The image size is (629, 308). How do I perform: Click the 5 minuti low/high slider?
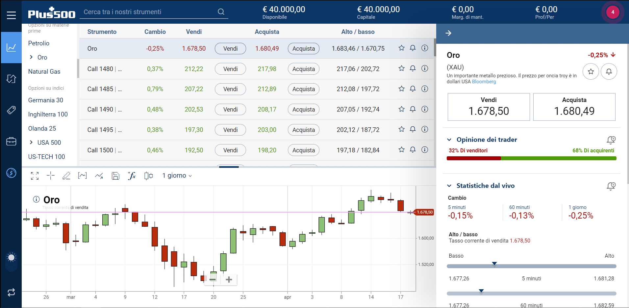coord(531,266)
